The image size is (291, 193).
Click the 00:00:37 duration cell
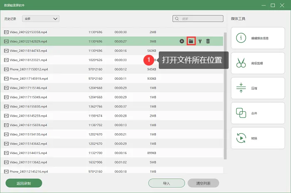(x=121, y=107)
